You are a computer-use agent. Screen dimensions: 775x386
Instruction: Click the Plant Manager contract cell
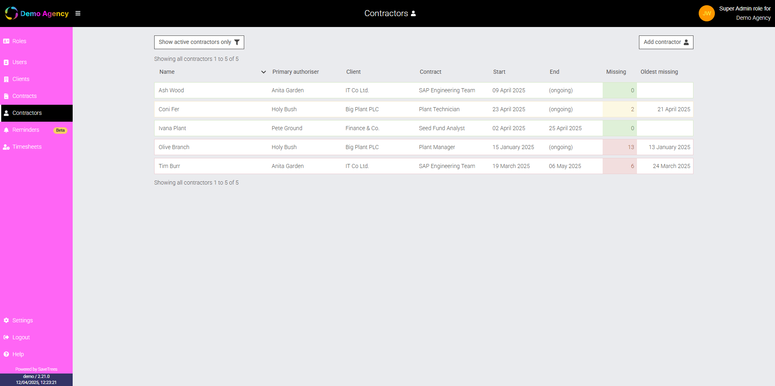tap(437, 147)
